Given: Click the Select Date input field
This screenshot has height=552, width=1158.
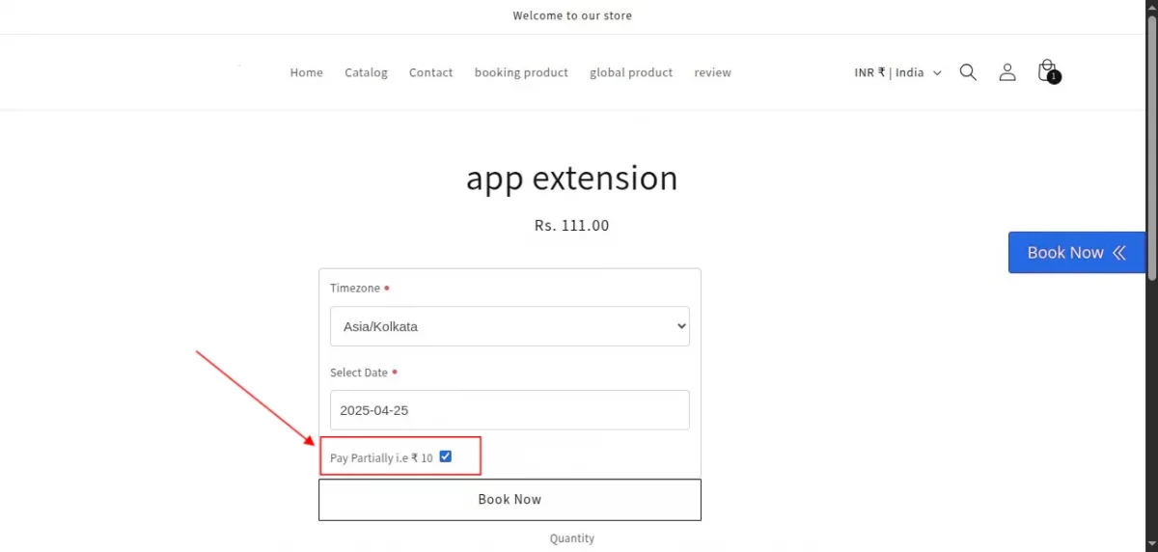Looking at the screenshot, I should click(510, 410).
